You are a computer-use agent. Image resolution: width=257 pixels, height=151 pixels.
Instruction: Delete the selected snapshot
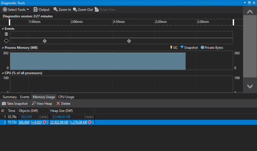point(63,104)
